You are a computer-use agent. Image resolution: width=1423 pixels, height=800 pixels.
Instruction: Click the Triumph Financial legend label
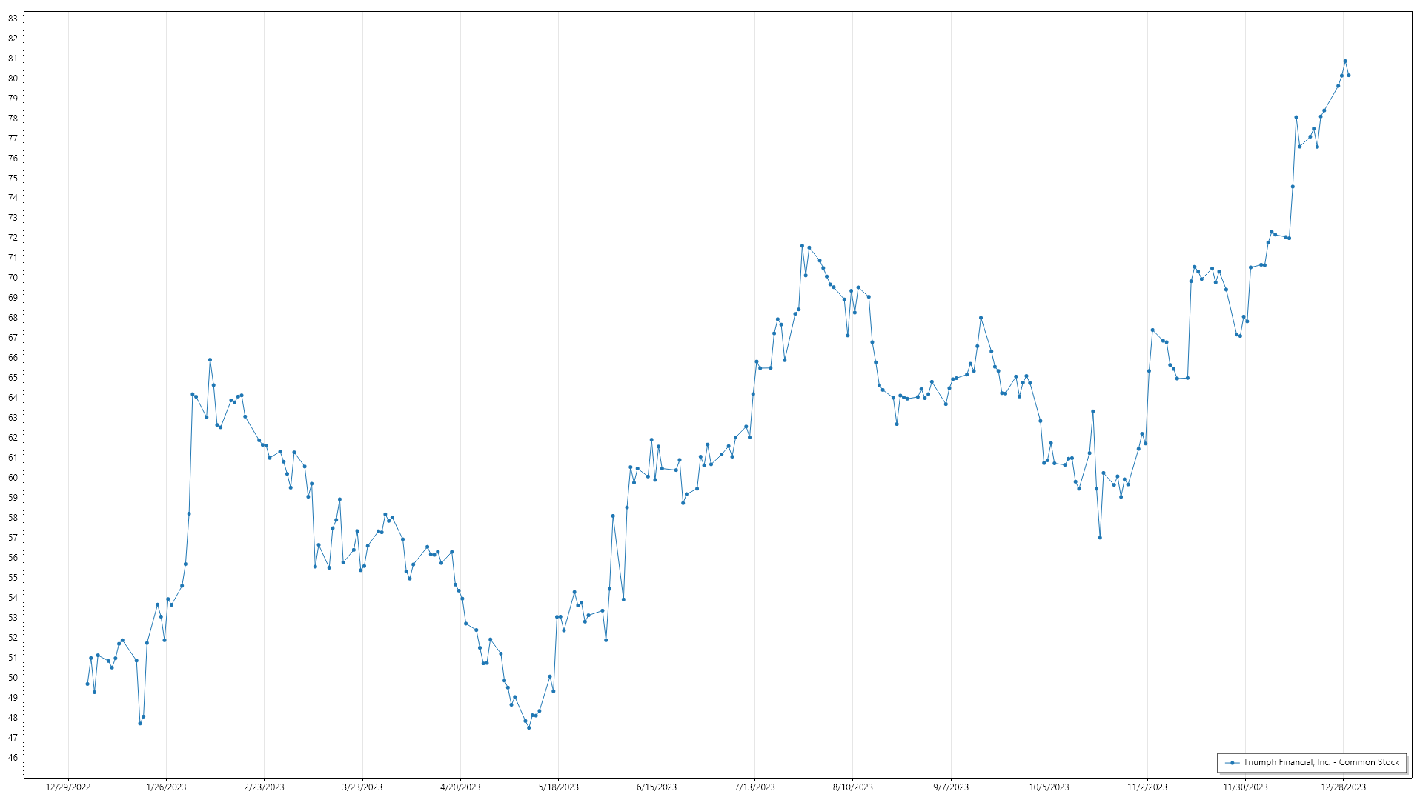click(1321, 762)
